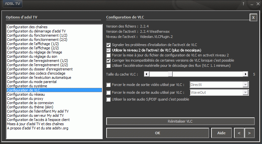
Task: Enable Utiliser la sortie audio S/PDIF
Action: coord(108,100)
